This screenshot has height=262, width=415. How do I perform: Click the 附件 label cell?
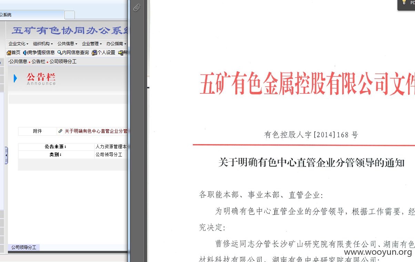point(38,131)
